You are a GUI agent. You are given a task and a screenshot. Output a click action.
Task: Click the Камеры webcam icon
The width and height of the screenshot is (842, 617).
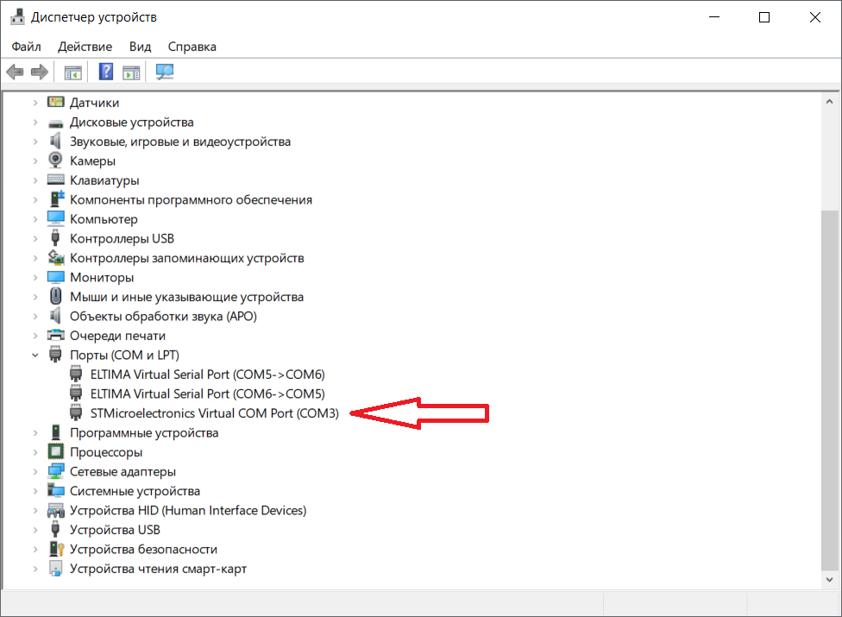[55, 161]
